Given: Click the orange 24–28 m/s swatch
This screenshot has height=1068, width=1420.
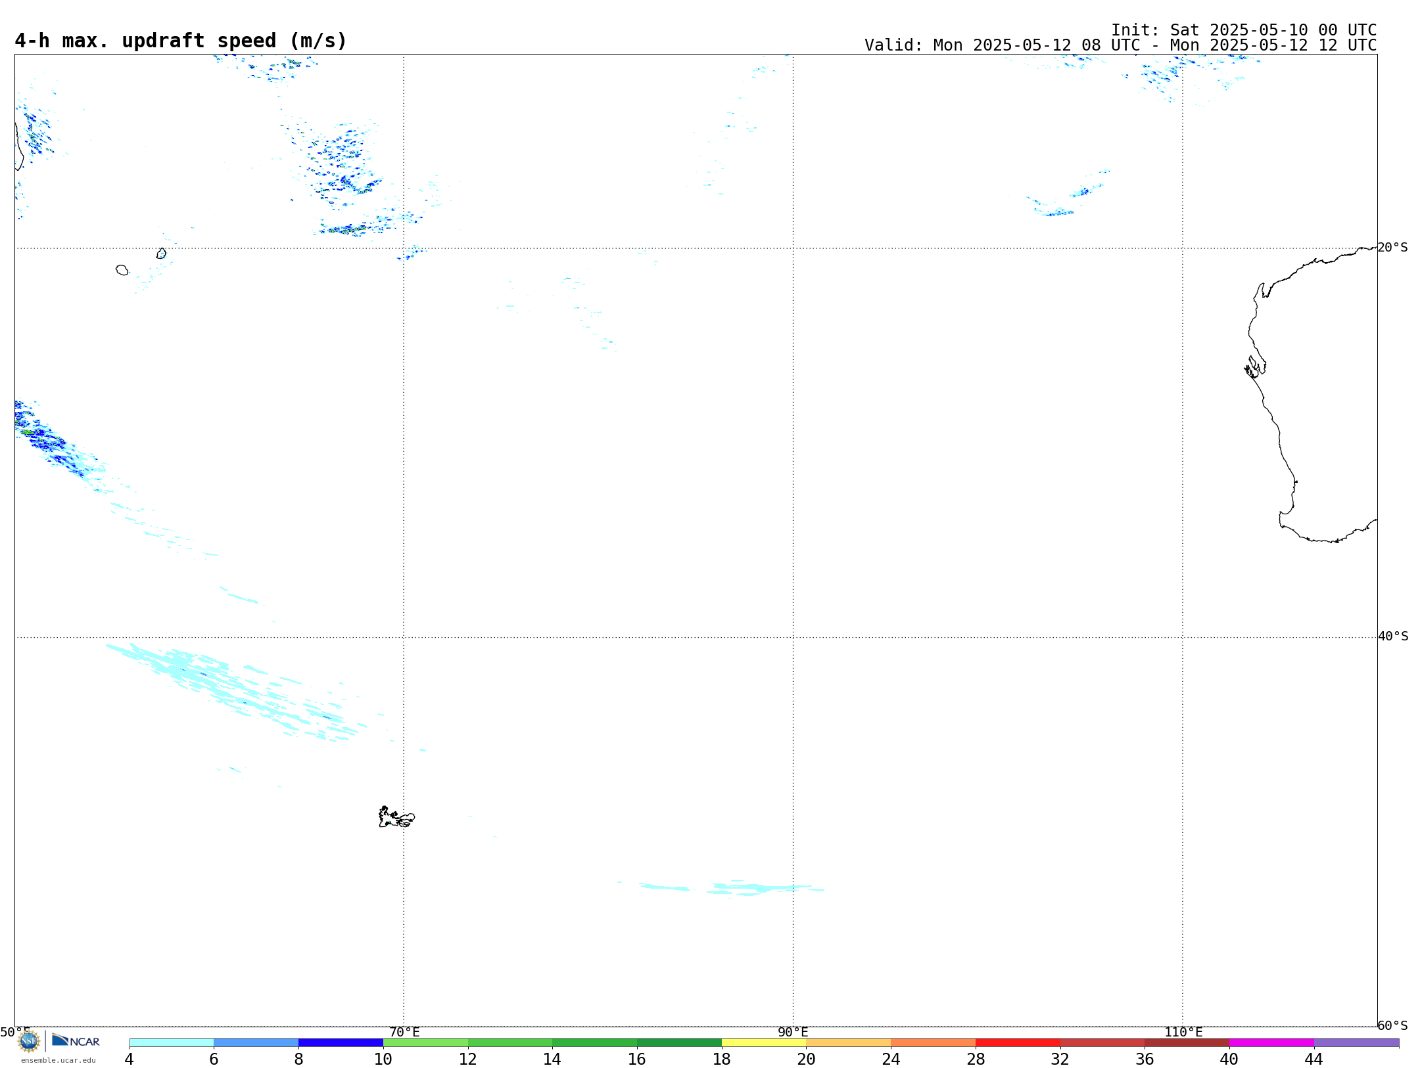Looking at the screenshot, I should coord(934,1043).
